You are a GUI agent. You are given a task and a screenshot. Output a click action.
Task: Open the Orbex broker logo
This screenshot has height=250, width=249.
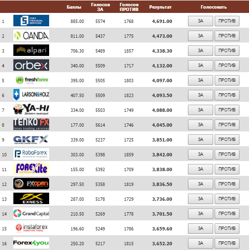[x=31, y=65]
